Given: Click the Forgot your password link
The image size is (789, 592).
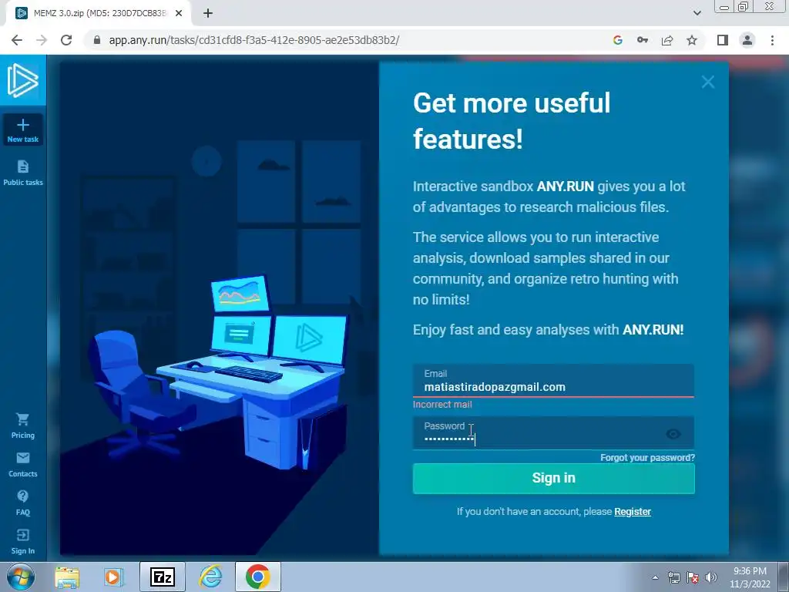Looking at the screenshot, I should click(x=647, y=458).
